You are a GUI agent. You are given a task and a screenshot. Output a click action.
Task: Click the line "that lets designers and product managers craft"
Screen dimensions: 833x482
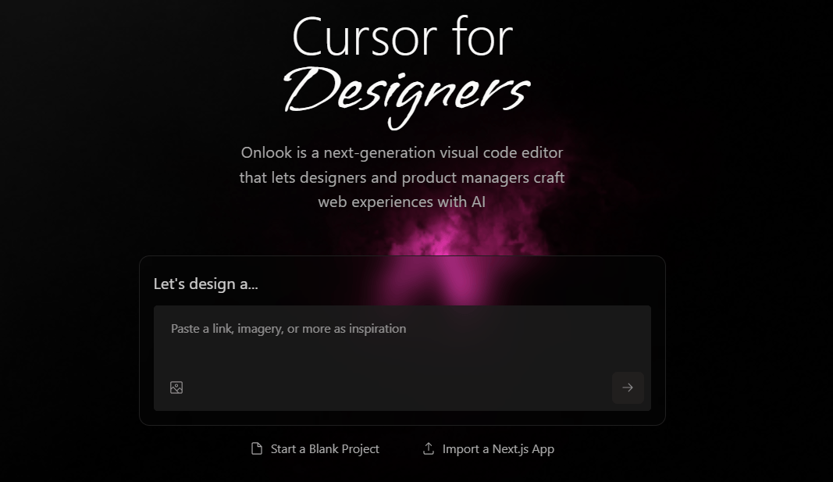pyautogui.click(x=402, y=177)
